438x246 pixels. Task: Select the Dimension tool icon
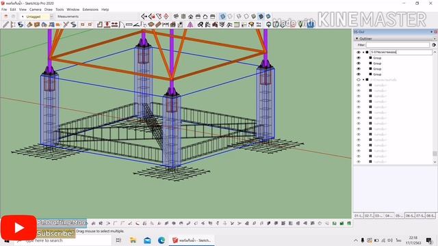pos(166,25)
